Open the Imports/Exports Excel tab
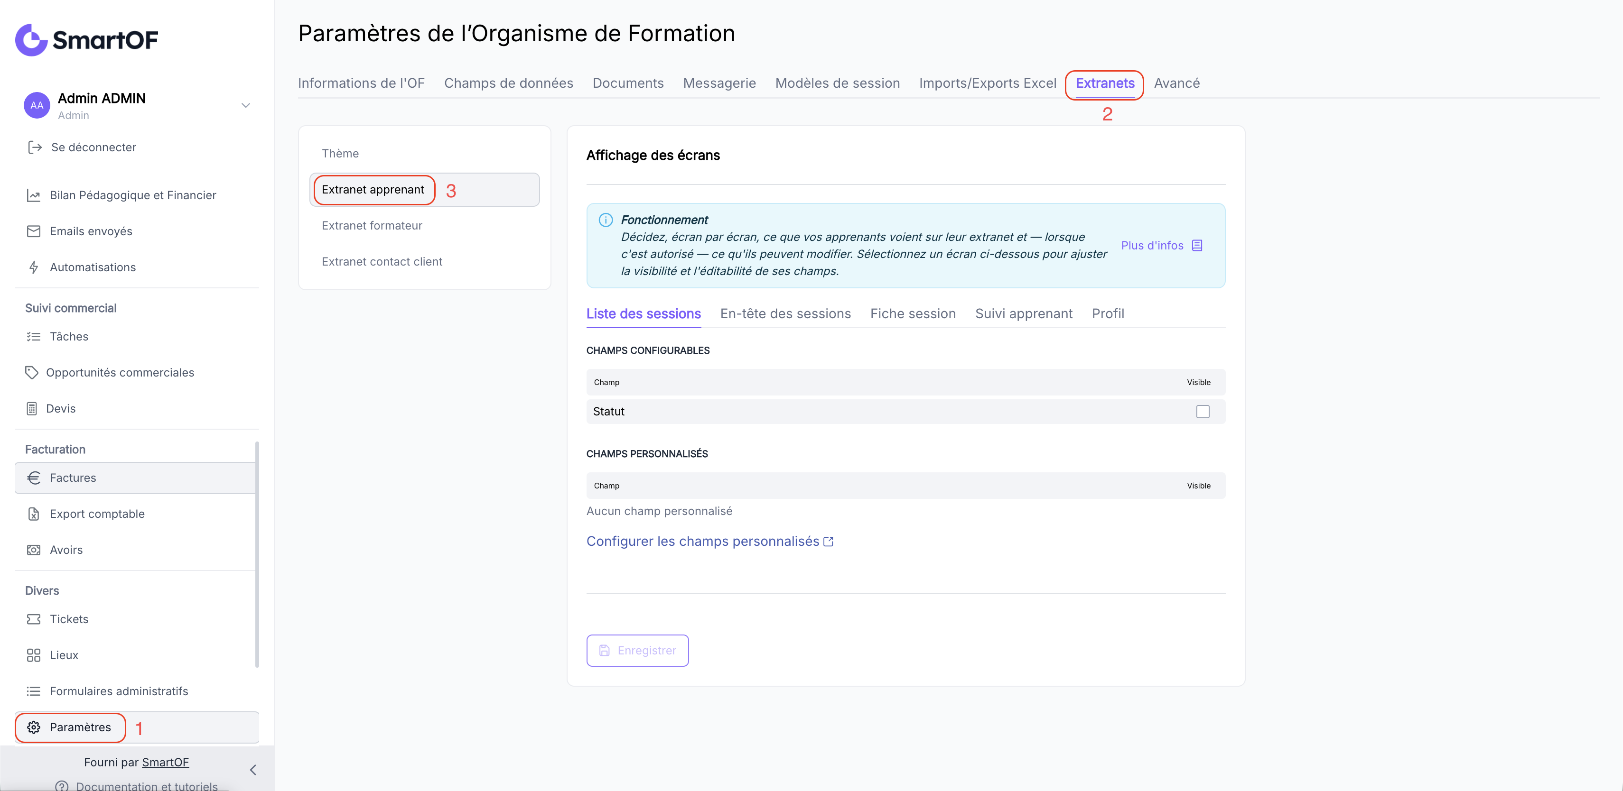Image resolution: width=1623 pixels, height=791 pixels. 987,83
